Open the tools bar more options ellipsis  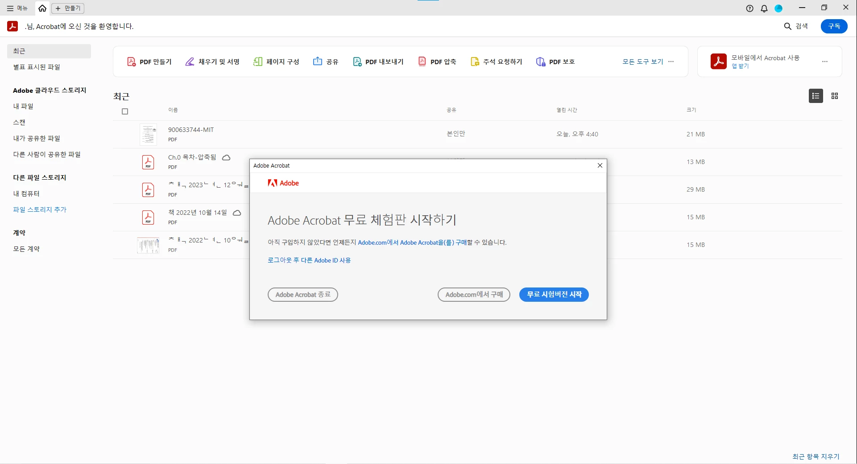coord(671,62)
